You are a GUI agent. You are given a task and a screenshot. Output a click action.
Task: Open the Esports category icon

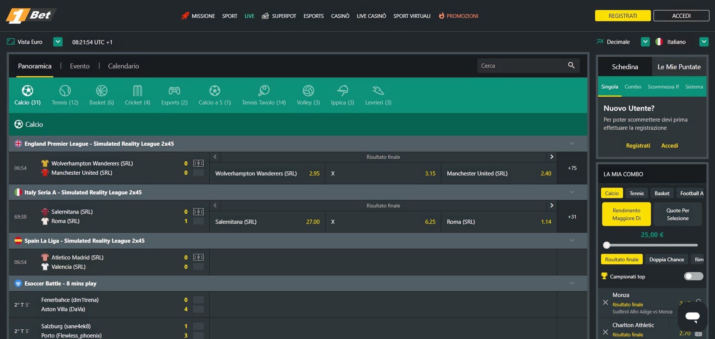(174, 90)
